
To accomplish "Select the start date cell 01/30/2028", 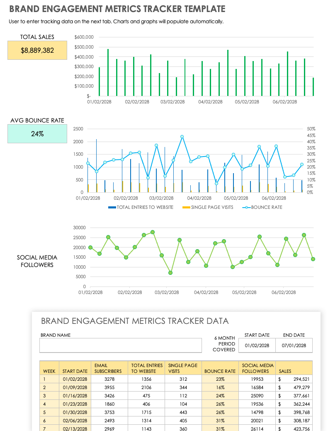I will 75,412.
